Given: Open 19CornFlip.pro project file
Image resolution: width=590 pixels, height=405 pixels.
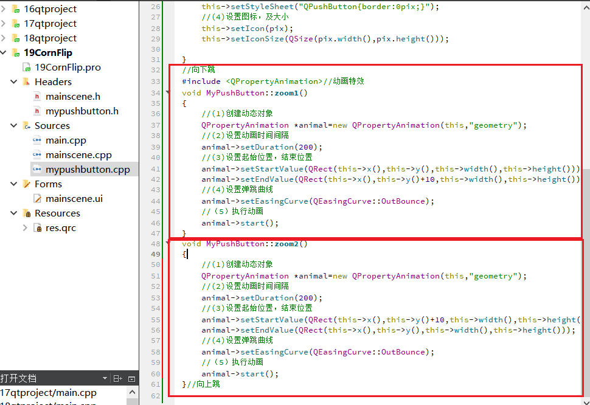Looking at the screenshot, I should coord(68,67).
